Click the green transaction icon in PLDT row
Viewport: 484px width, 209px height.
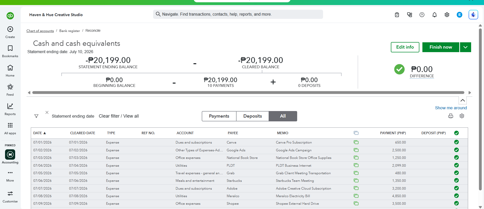point(356,165)
